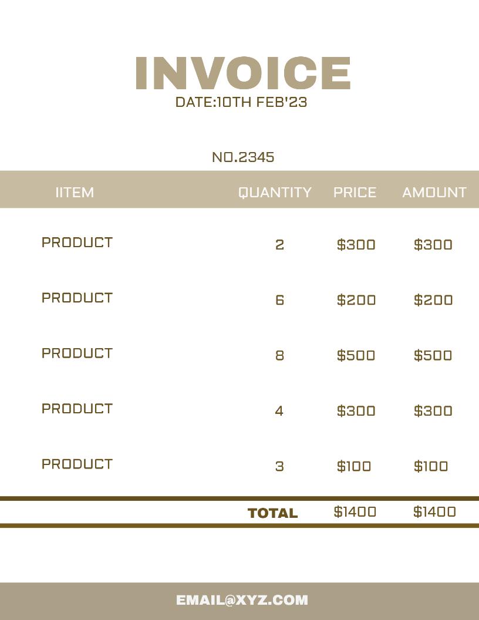
Task: Select the quantity value 8
Action: click(279, 355)
